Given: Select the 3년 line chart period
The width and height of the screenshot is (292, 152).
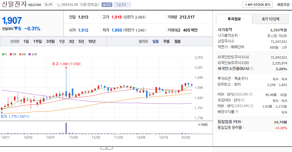Looking at the screenshot, I should 71,41.
